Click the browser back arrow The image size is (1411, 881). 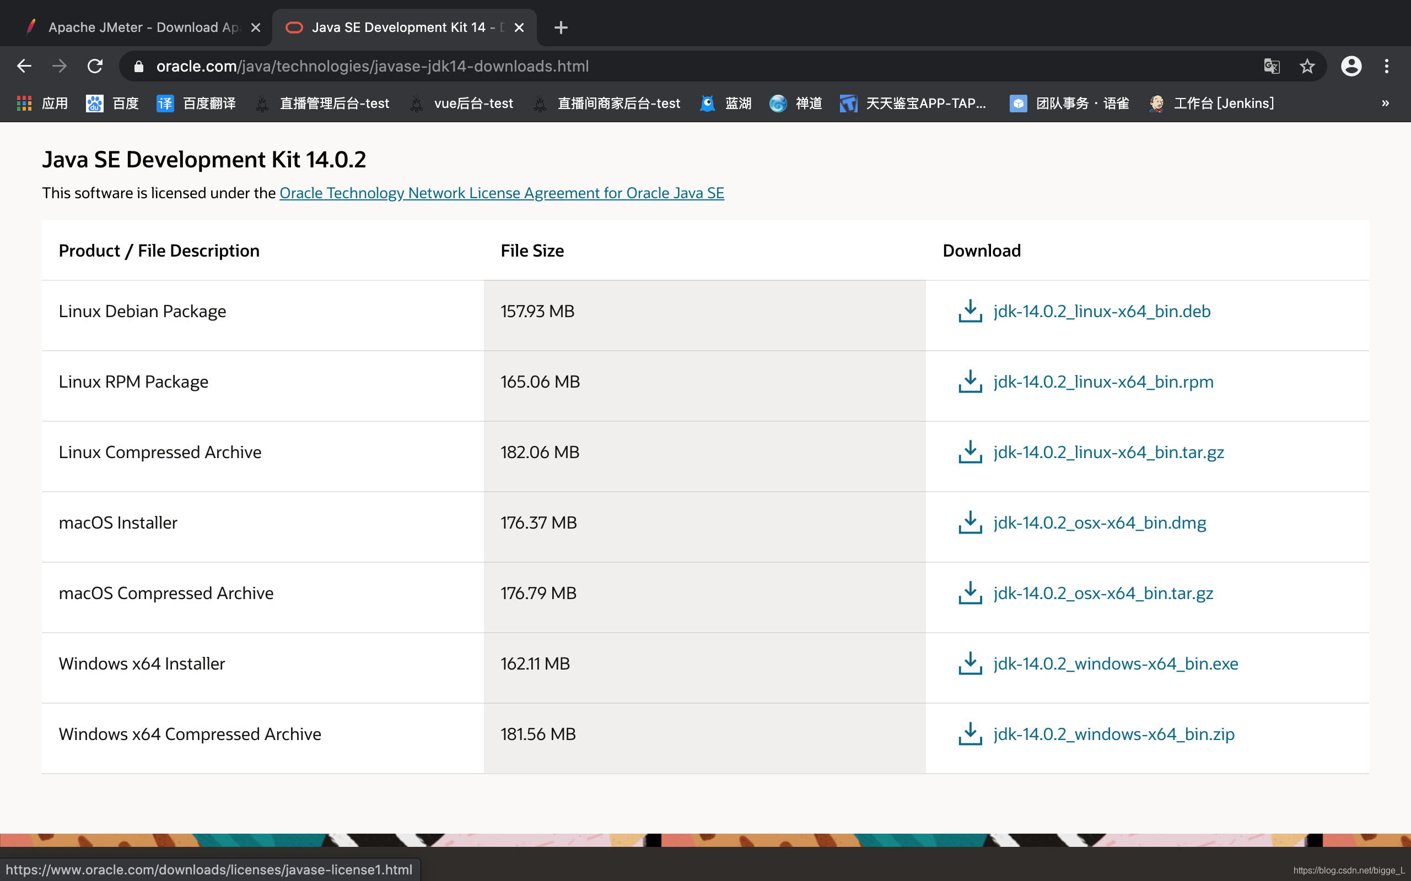point(24,66)
